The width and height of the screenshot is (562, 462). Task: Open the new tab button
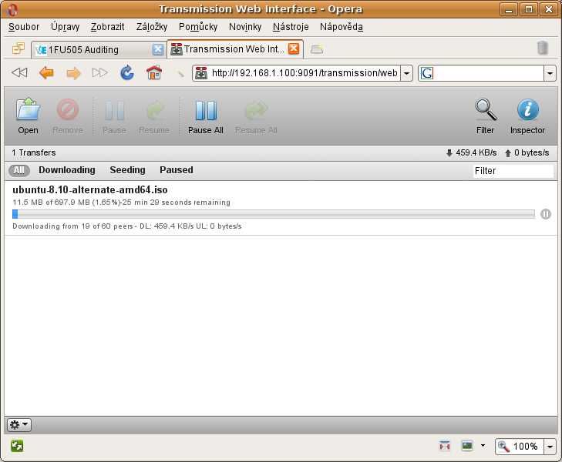(317, 49)
